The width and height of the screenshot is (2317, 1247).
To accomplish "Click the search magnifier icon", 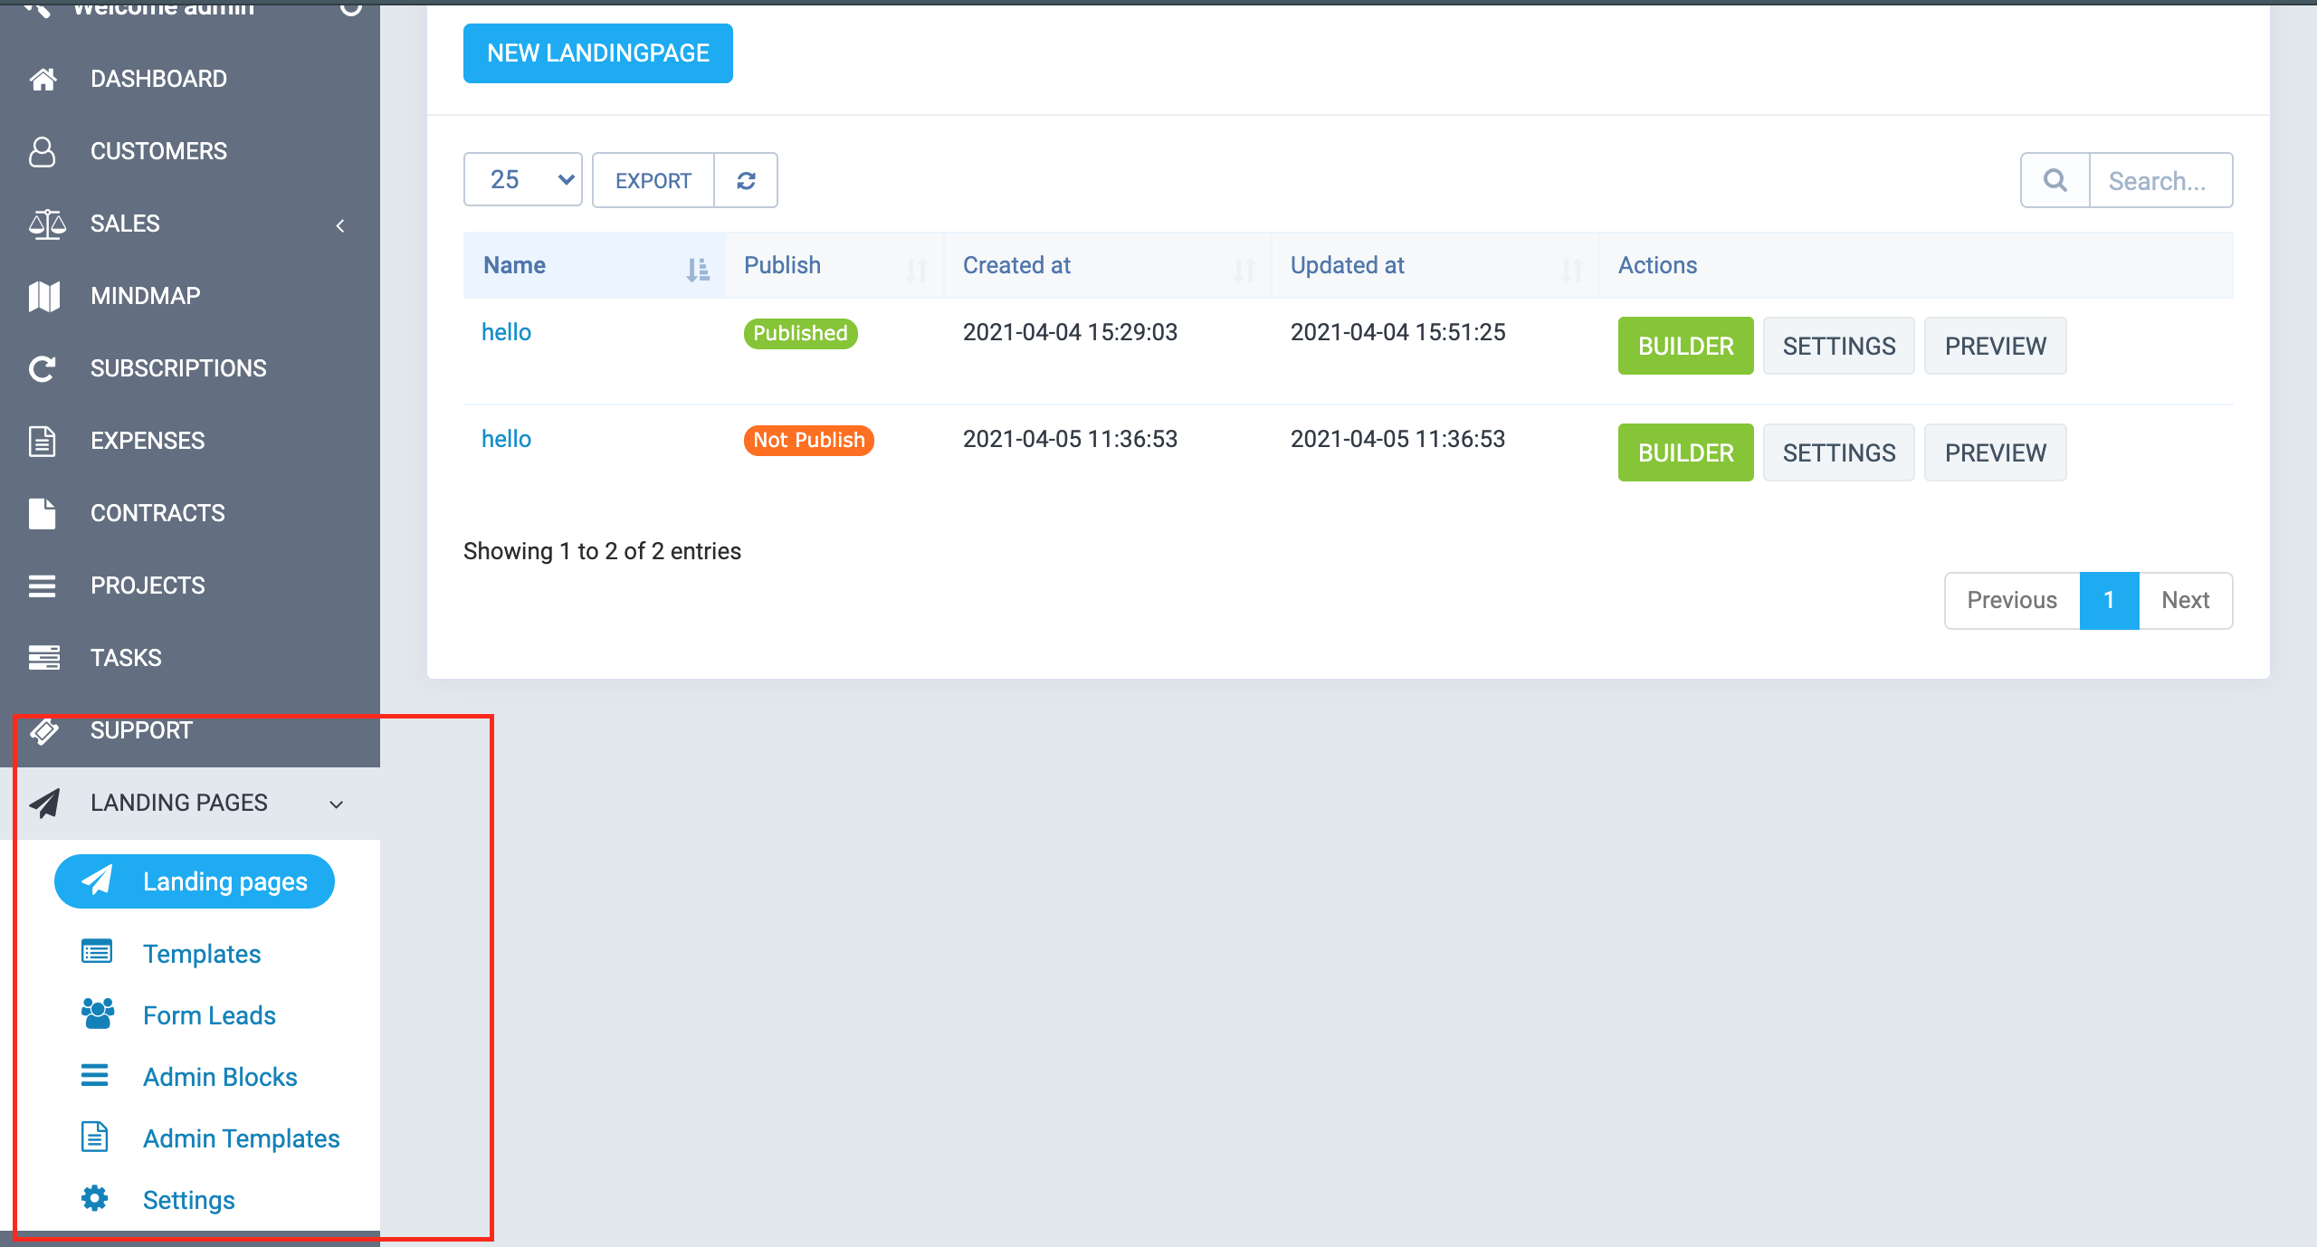I will point(2055,180).
